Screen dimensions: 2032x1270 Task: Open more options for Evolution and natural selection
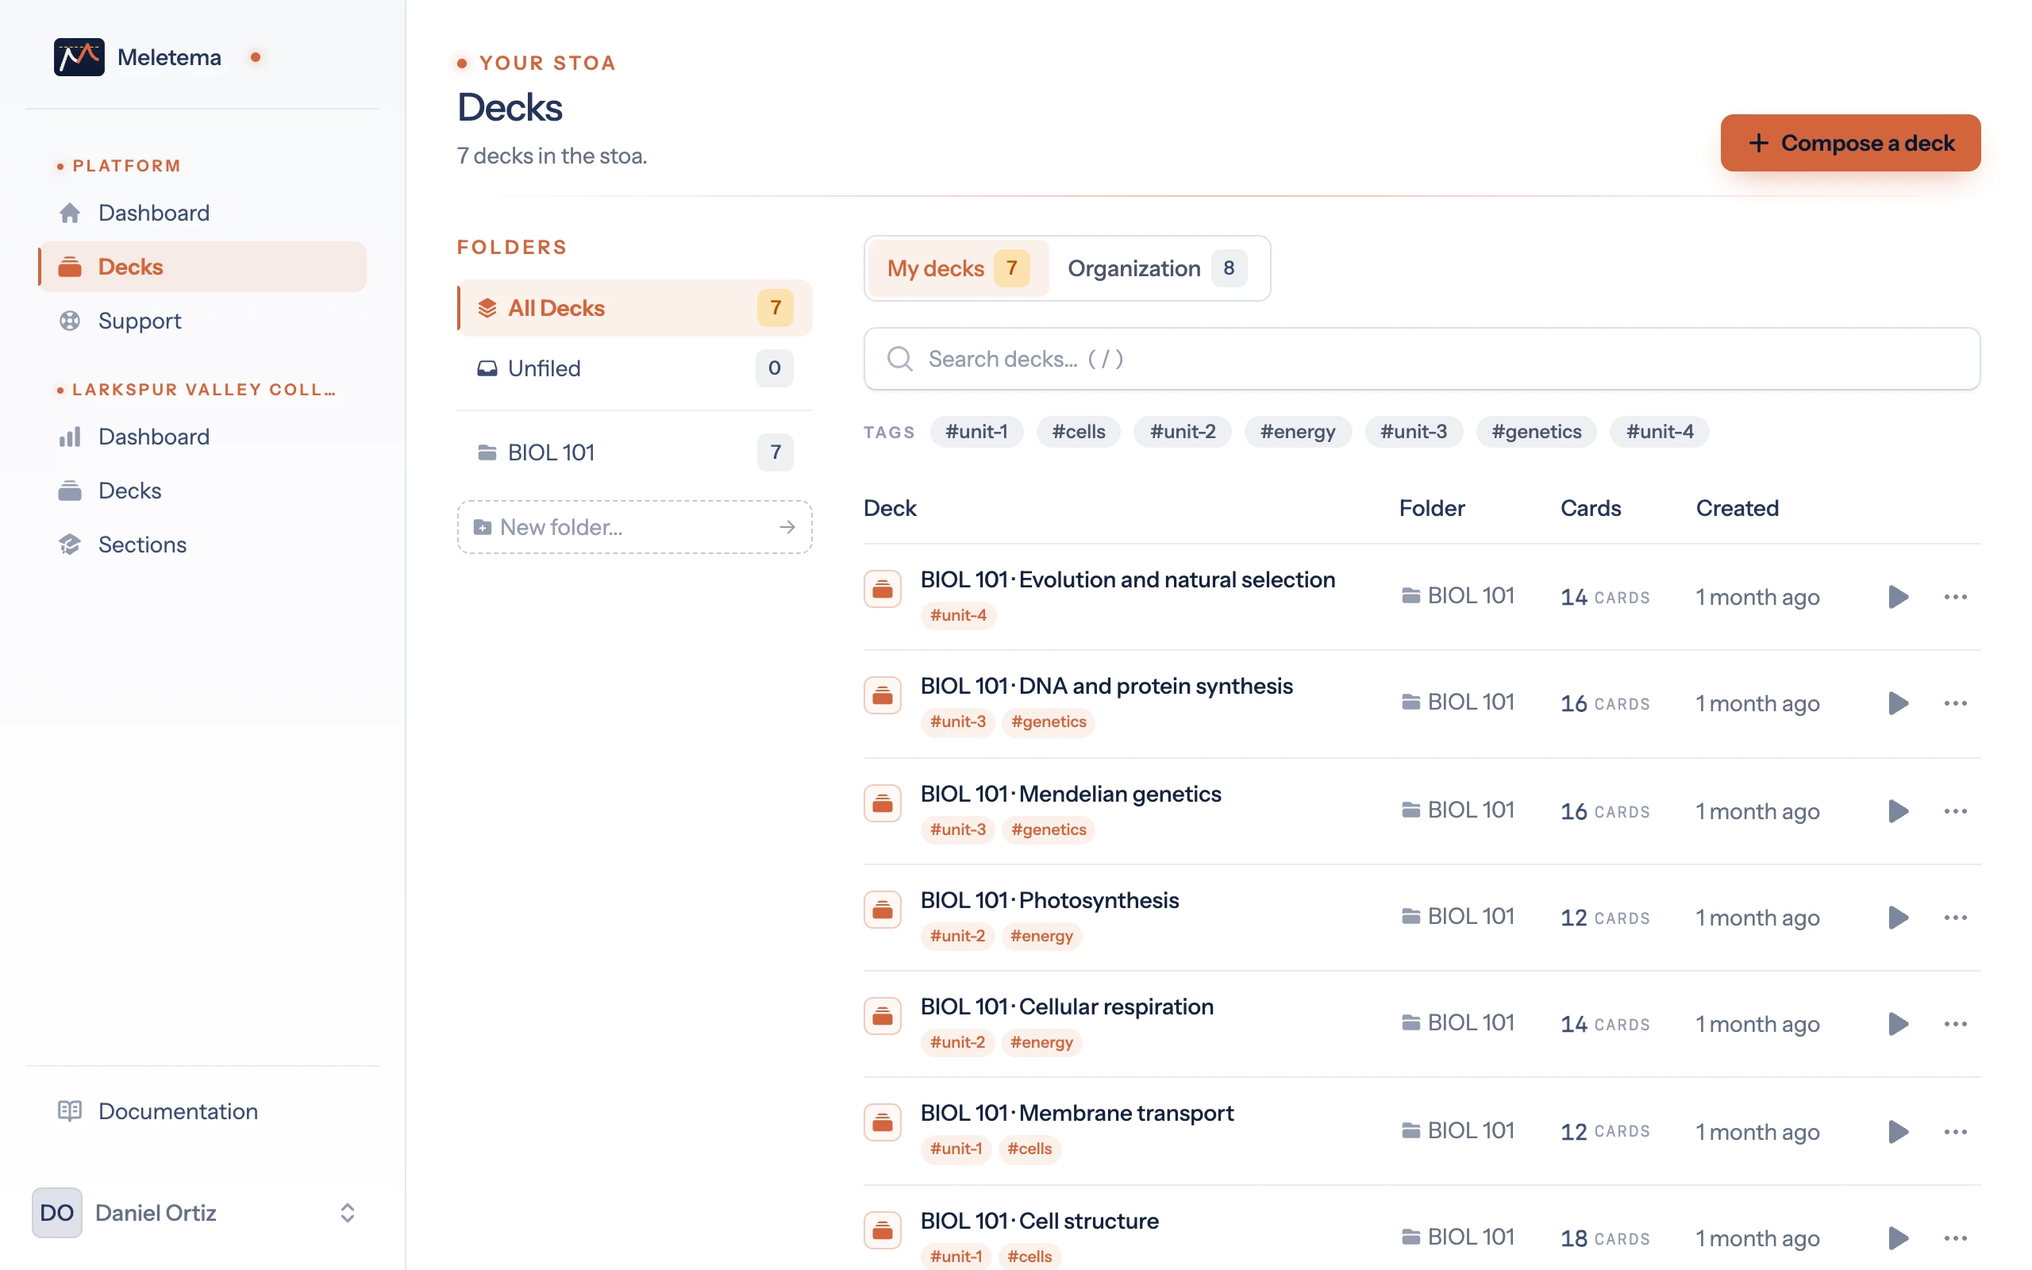coord(1956,597)
